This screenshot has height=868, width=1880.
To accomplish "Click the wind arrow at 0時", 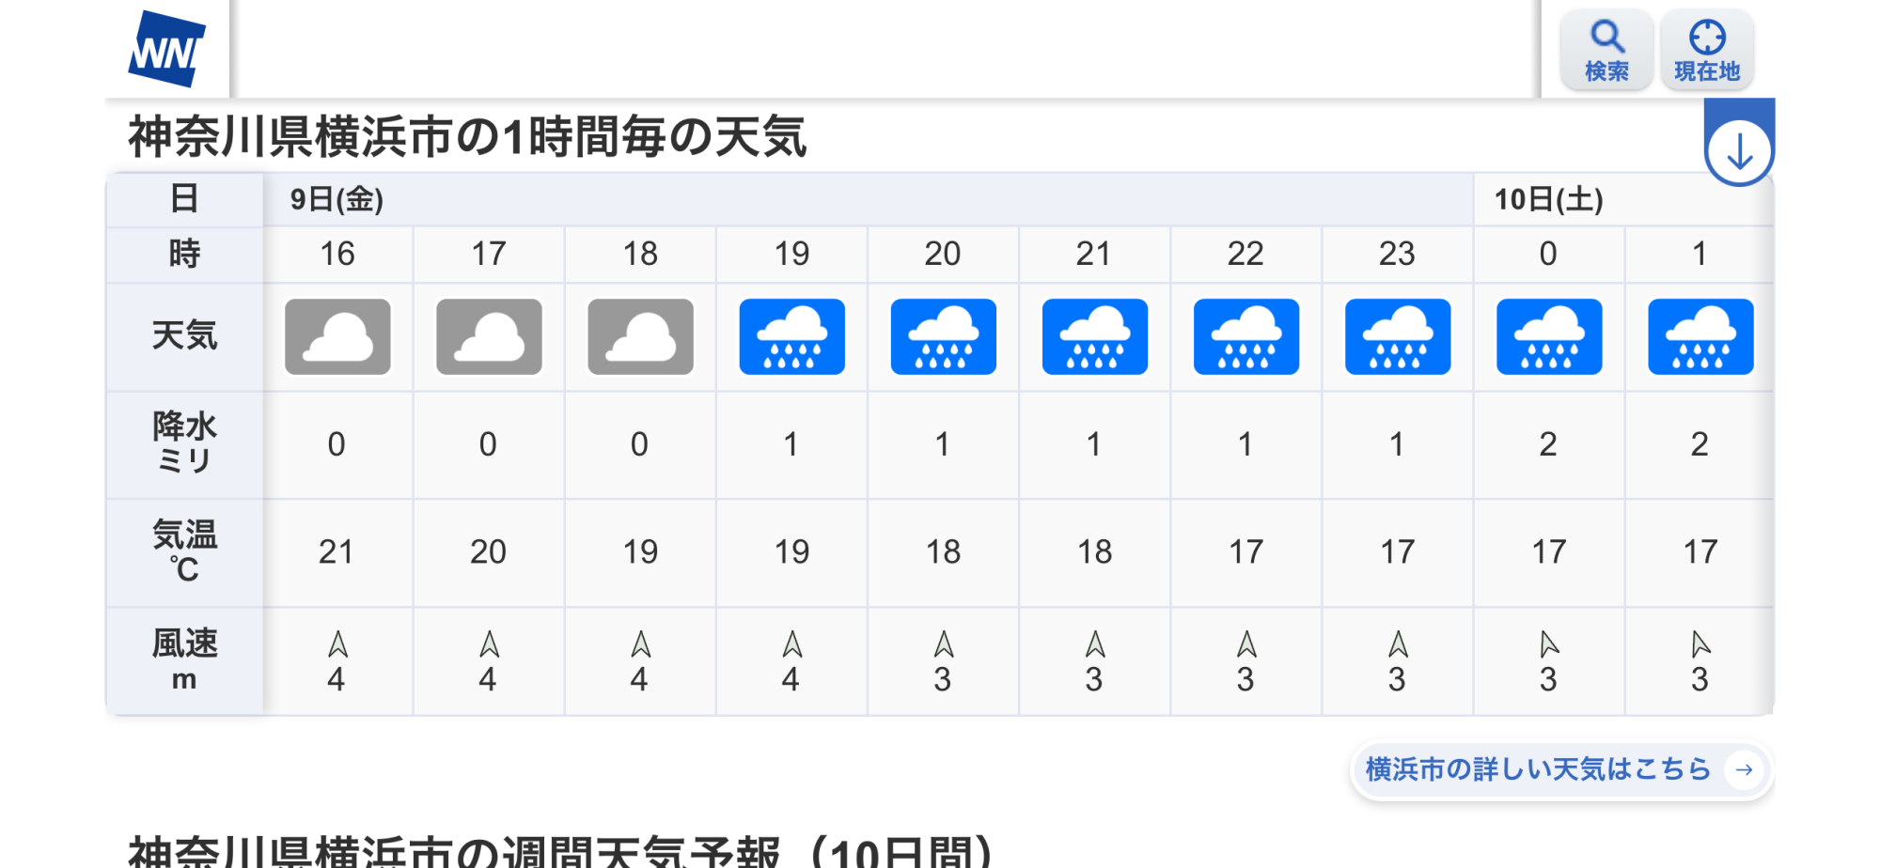I will click(x=1548, y=644).
